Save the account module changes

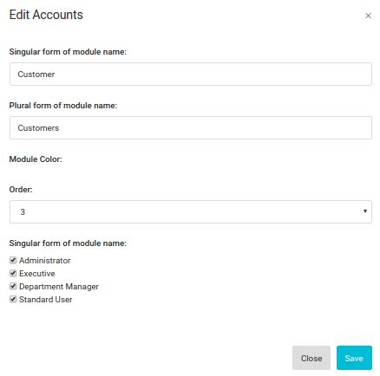[x=354, y=358]
